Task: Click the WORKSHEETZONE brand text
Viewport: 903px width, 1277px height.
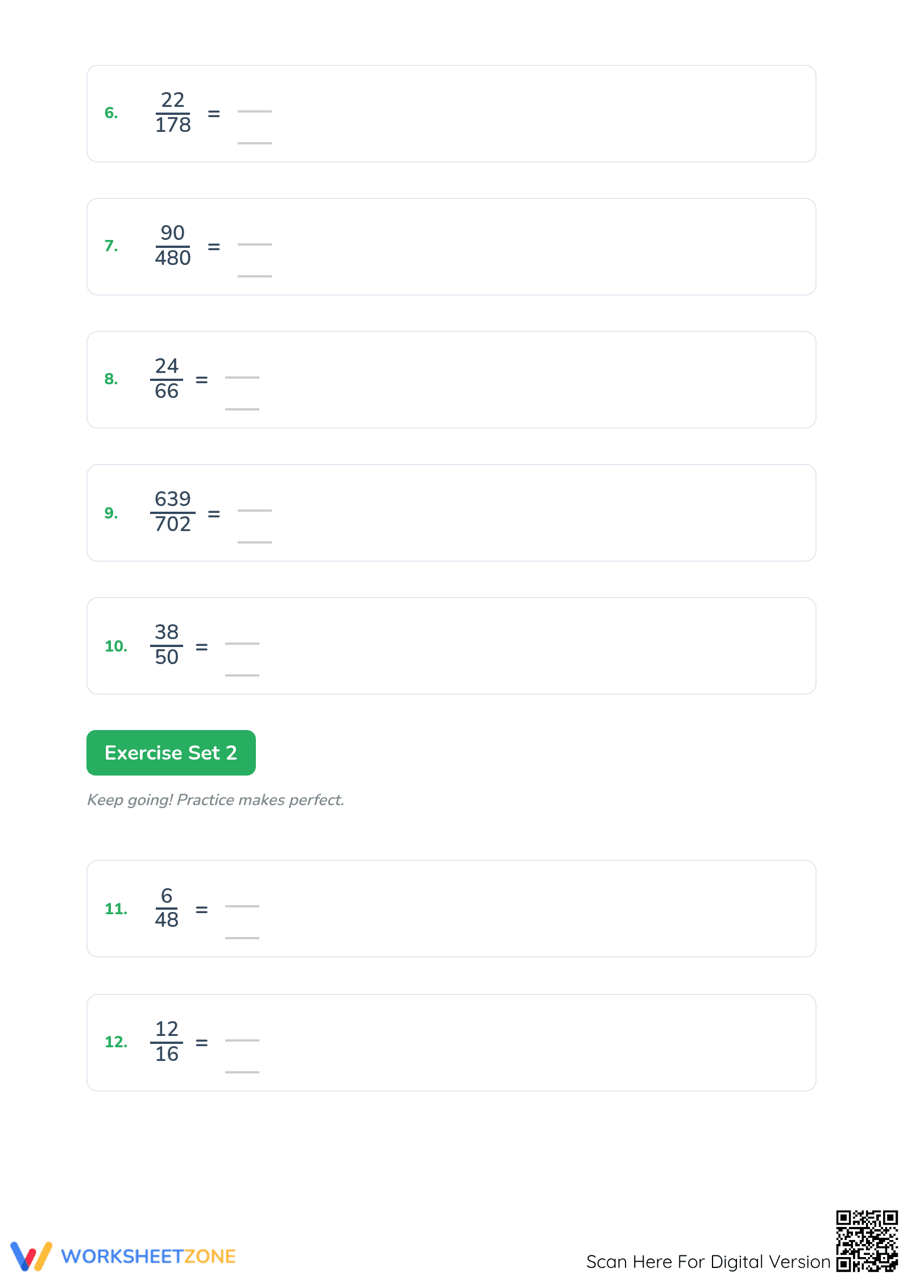Action: click(x=148, y=1257)
